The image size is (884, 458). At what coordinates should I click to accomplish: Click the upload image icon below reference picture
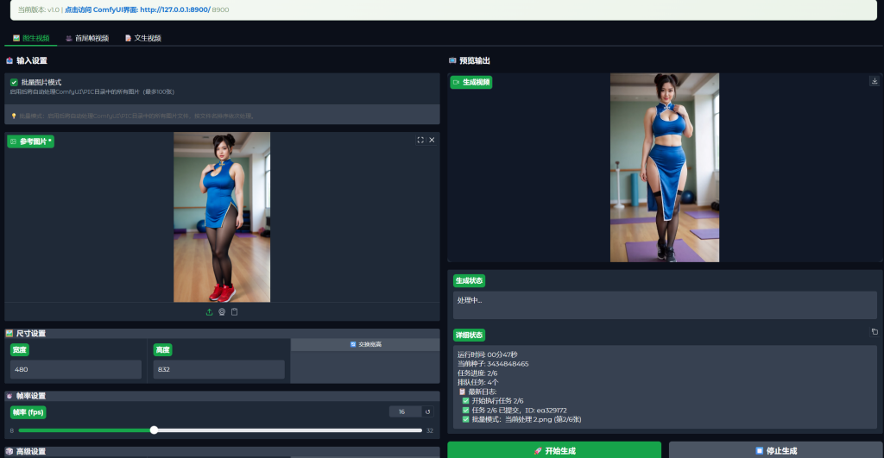click(x=209, y=312)
